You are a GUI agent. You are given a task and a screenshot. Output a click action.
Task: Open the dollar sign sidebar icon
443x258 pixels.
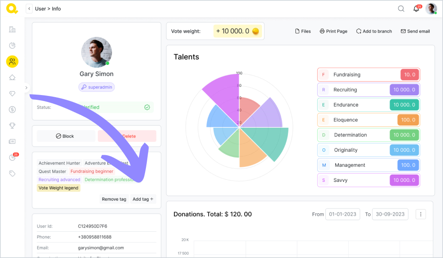[x=12, y=110]
